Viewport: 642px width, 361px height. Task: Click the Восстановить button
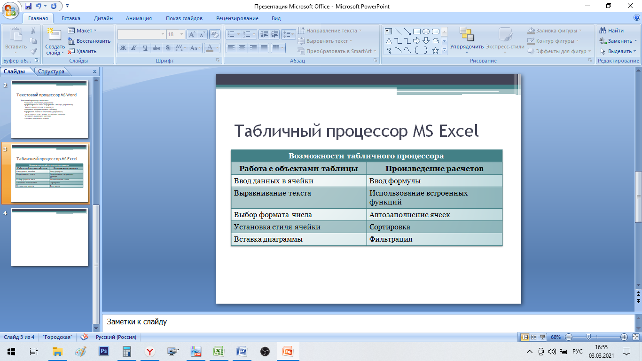pos(89,41)
